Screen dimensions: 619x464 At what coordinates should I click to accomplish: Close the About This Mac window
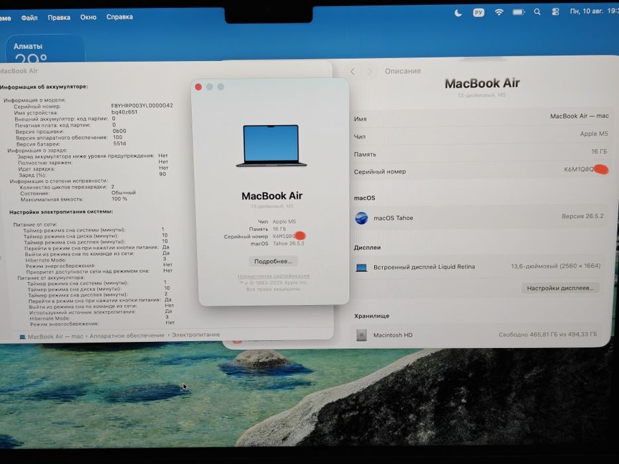pos(198,87)
